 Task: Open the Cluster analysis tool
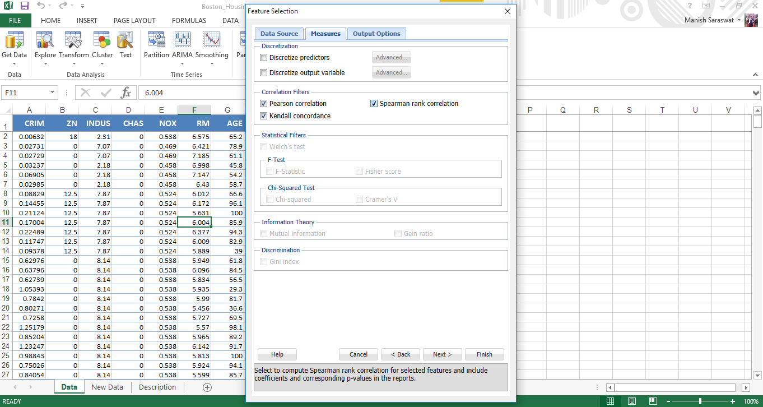[102, 45]
